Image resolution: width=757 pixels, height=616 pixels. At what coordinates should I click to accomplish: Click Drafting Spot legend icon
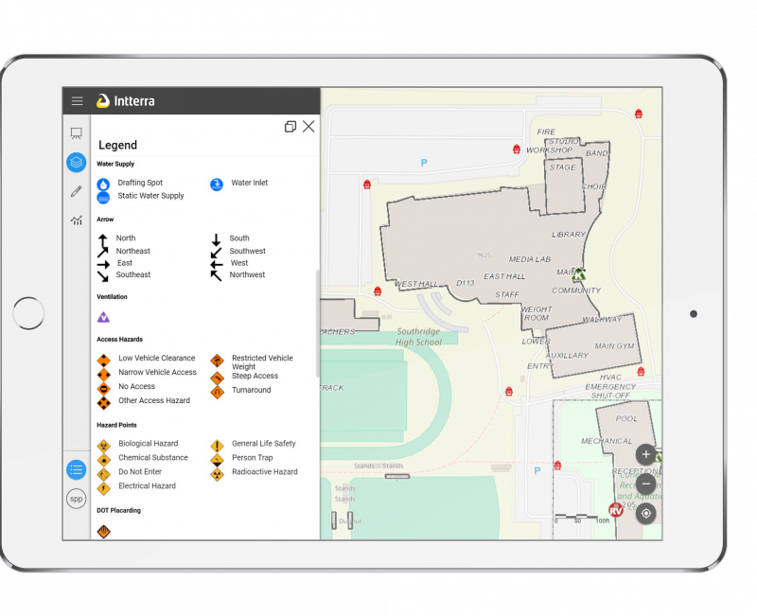click(103, 184)
